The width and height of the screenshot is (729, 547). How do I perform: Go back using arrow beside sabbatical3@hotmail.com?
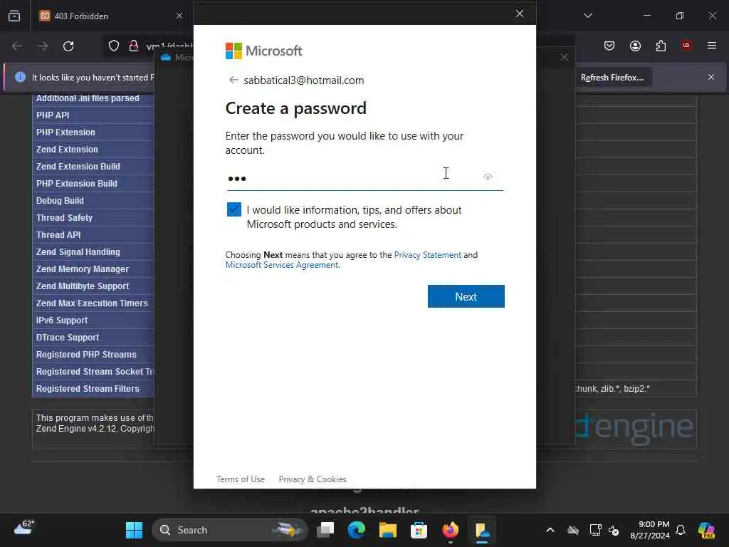(x=234, y=80)
